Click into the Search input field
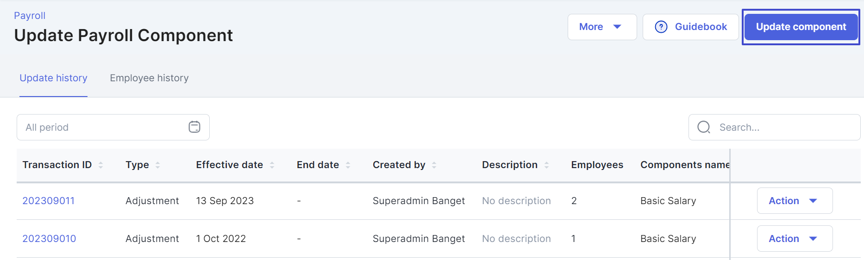The height and width of the screenshot is (260, 864). point(774,127)
